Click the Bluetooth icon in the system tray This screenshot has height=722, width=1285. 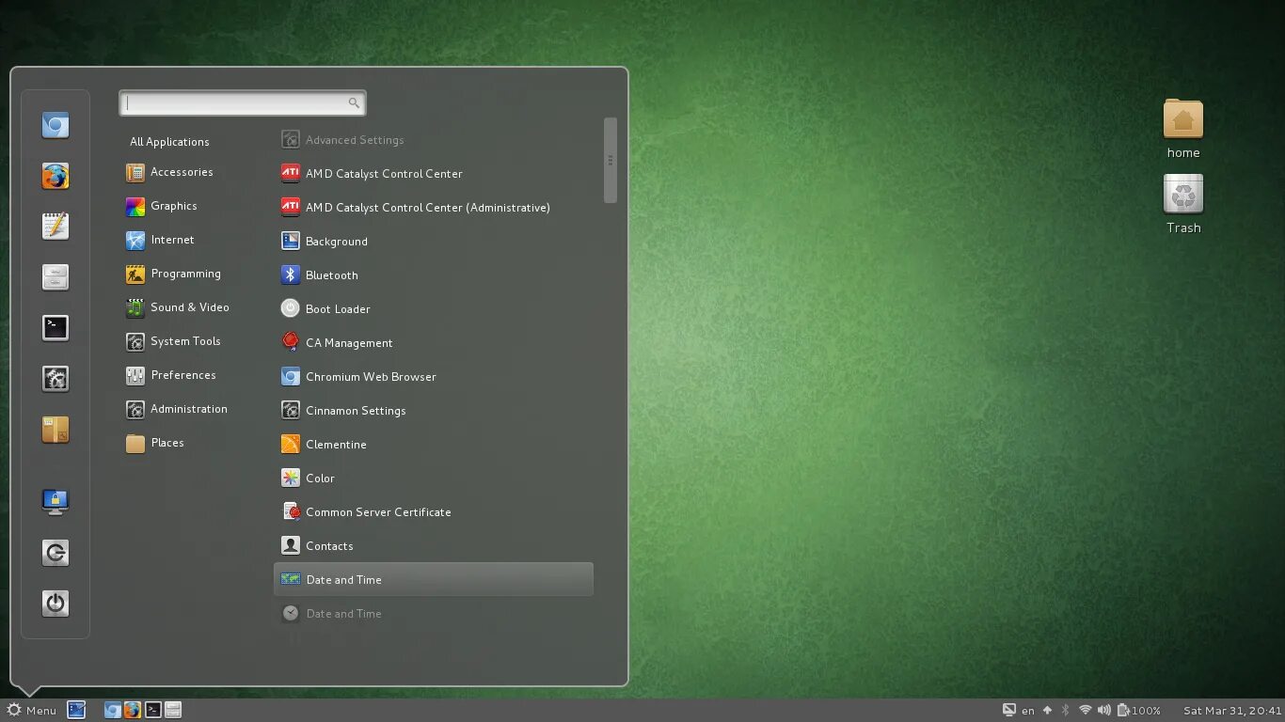(1065, 710)
